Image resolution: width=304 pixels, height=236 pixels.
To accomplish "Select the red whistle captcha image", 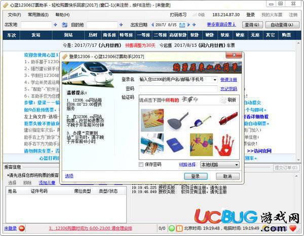I will 228,118.
